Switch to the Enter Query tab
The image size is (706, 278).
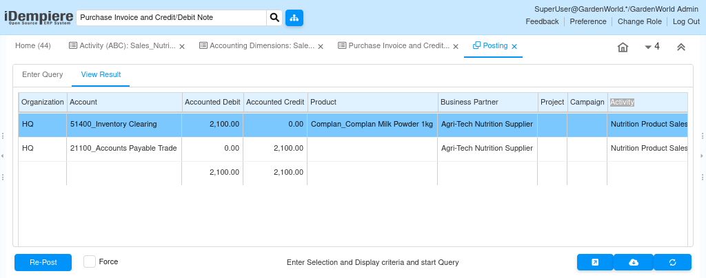coord(43,74)
